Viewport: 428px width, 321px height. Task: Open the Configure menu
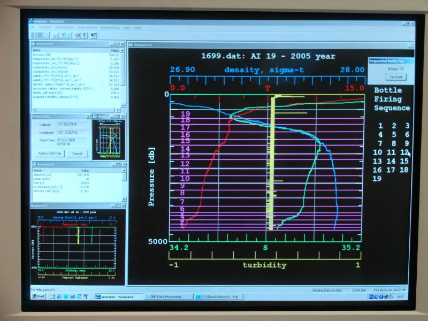[45, 27]
